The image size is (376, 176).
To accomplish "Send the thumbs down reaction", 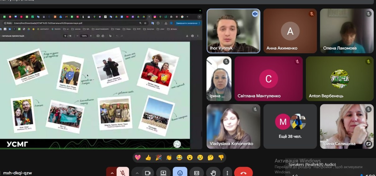I will 221,158.
